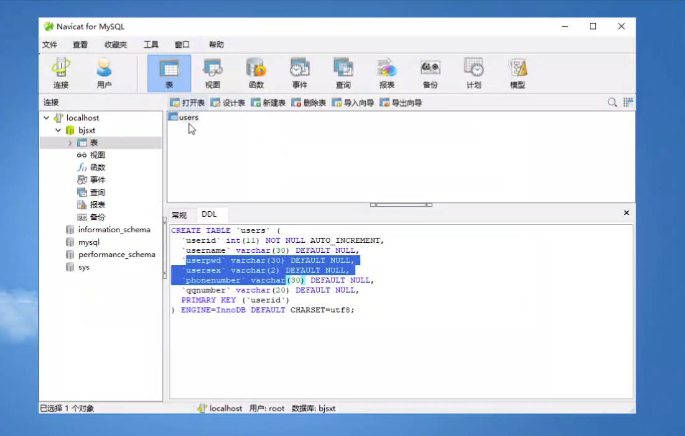Select 函数 under bjsxt
The height and width of the screenshot is (436, 685).
click(98, 168)
